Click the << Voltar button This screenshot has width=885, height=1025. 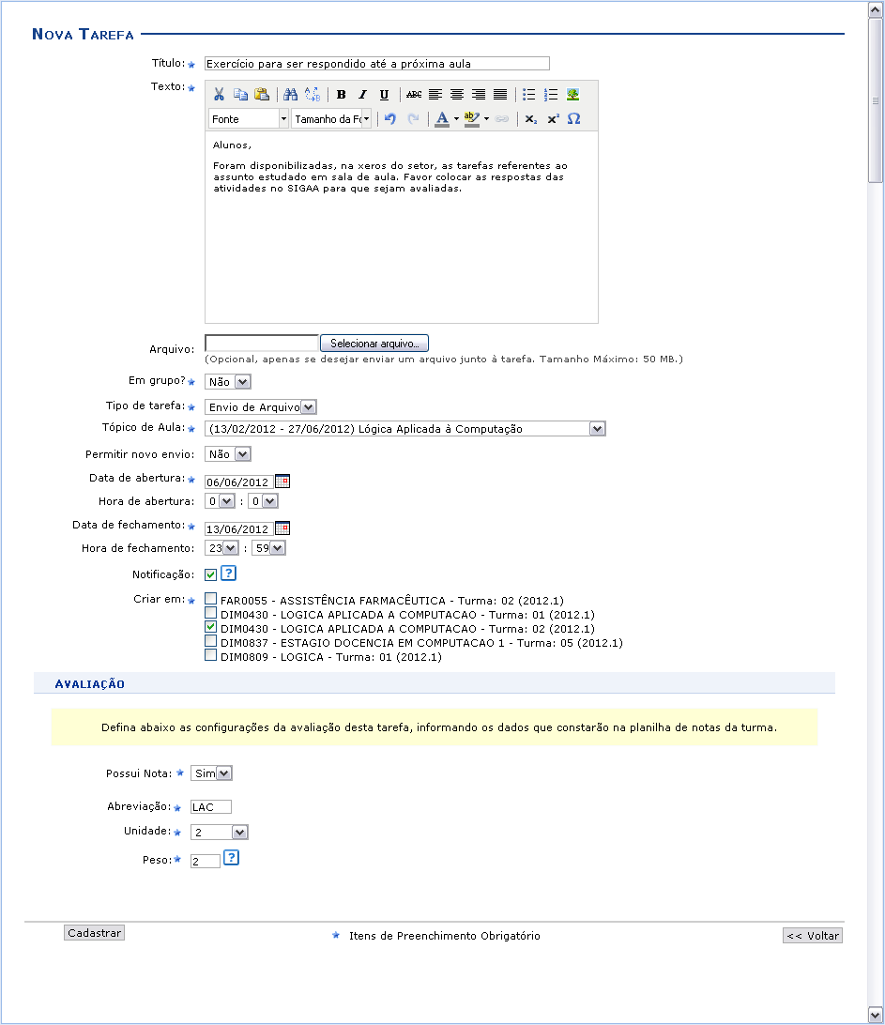(x=813, y=936)
